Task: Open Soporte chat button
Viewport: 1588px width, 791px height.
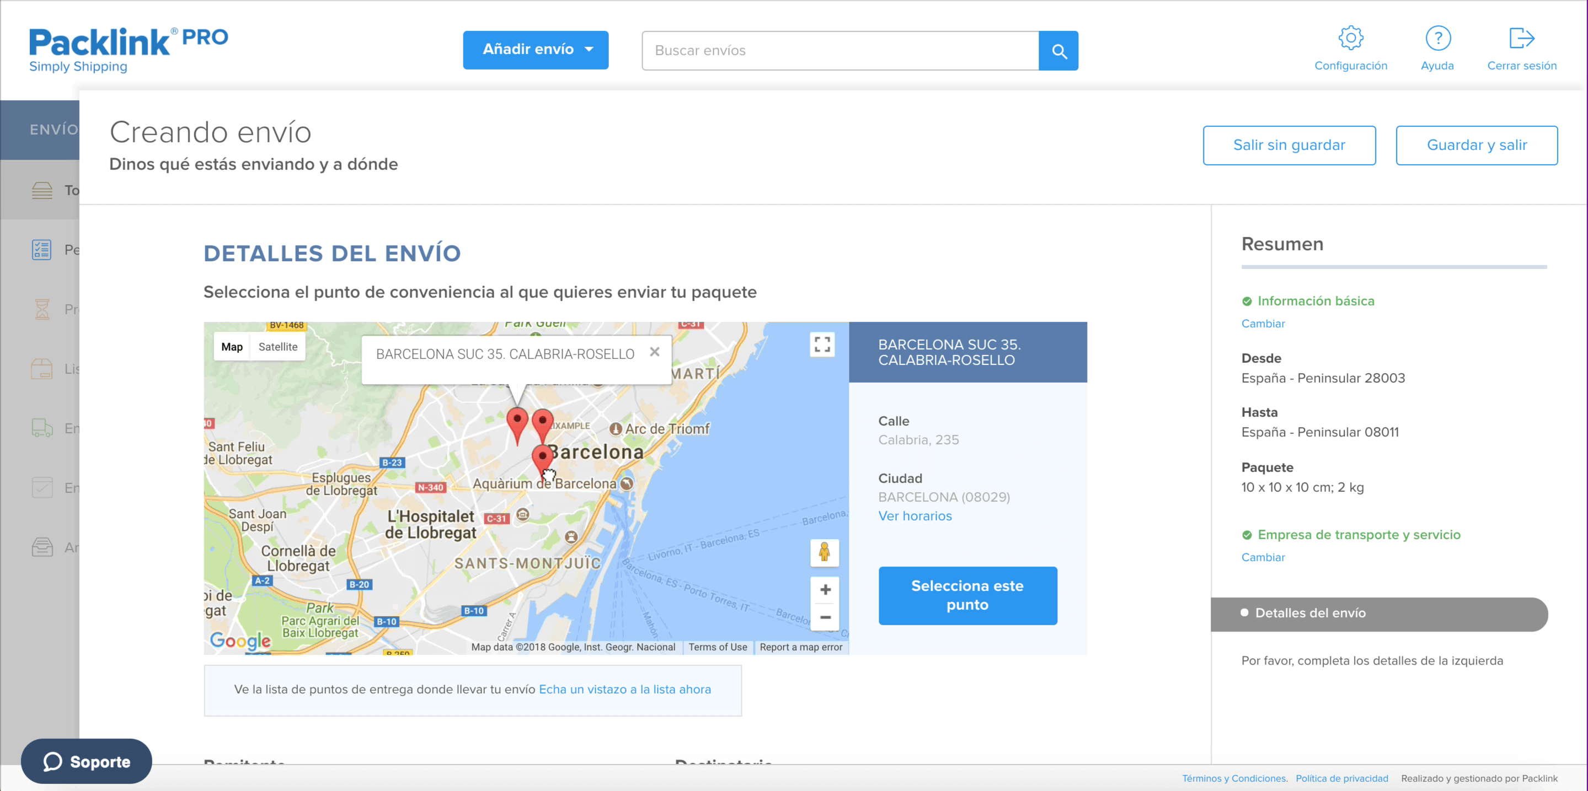Action: [x=86, y=761]
